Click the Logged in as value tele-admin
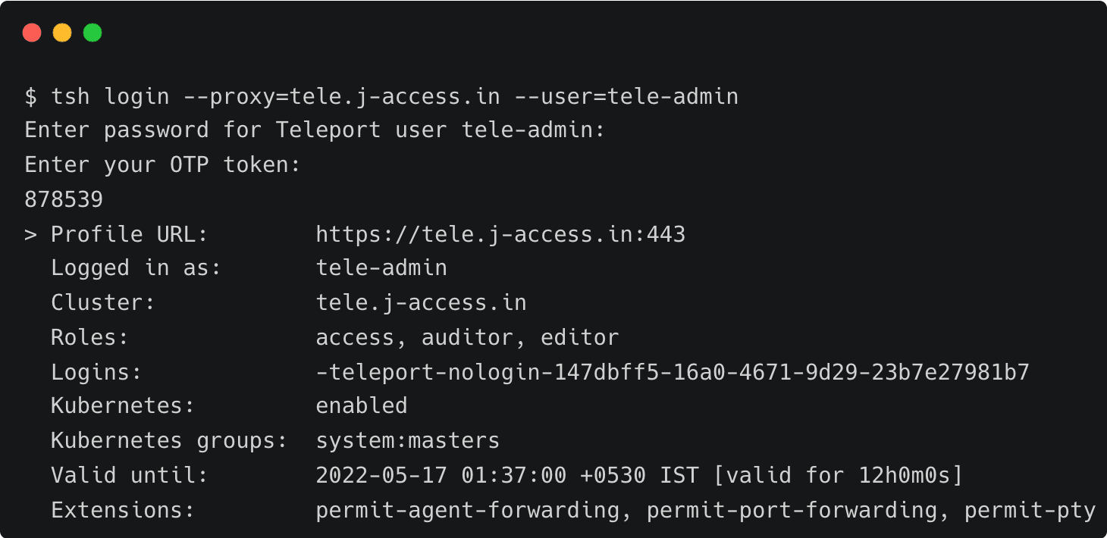 tap(381, 268)
